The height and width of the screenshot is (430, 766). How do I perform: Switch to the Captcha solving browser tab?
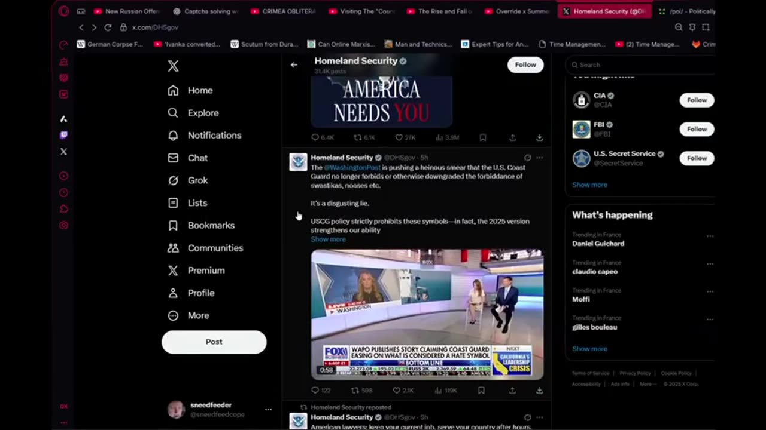(x=206, y=11)
